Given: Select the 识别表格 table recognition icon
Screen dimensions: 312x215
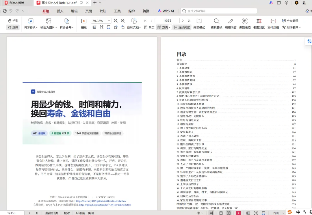Looking at the screenshot, I should [245, 21].
